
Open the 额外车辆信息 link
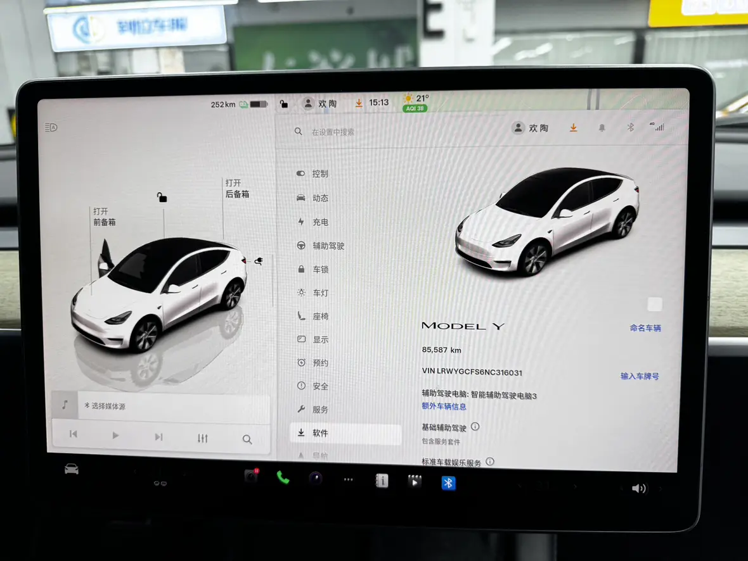click(x=444, y=407)
